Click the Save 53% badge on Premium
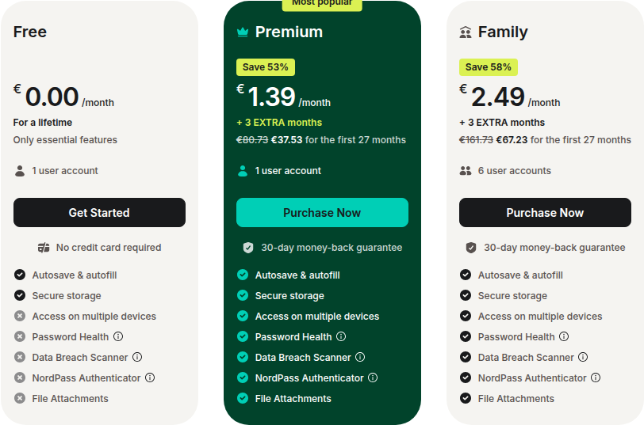The image size is (644, 425). 266,67
